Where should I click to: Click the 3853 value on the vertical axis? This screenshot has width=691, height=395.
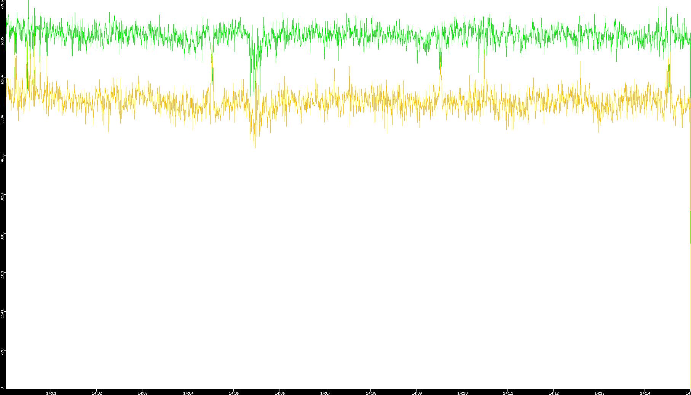tap(3, 197)
